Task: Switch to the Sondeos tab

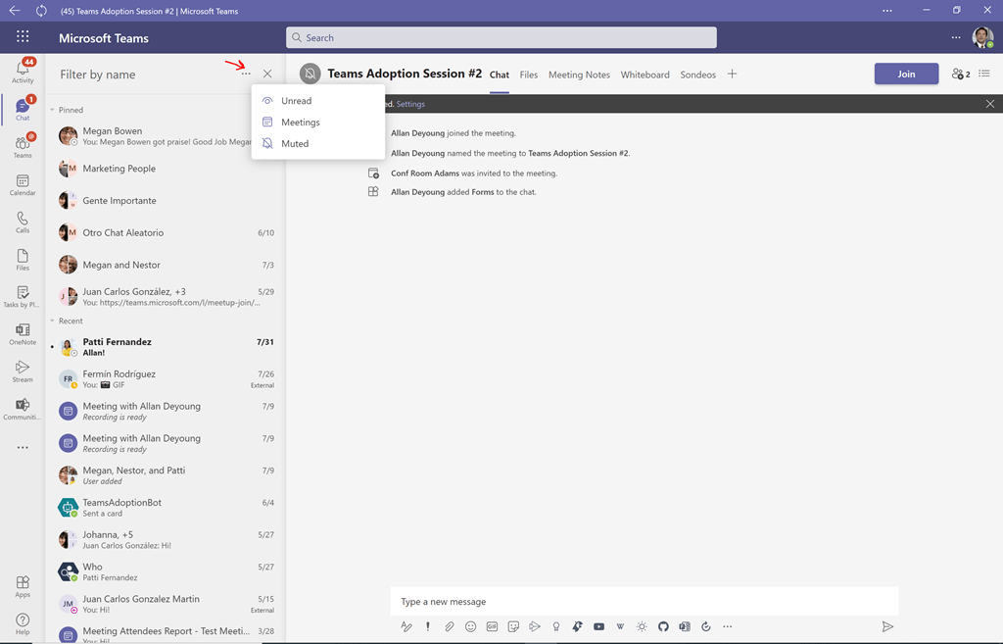Action: [697, 74]
